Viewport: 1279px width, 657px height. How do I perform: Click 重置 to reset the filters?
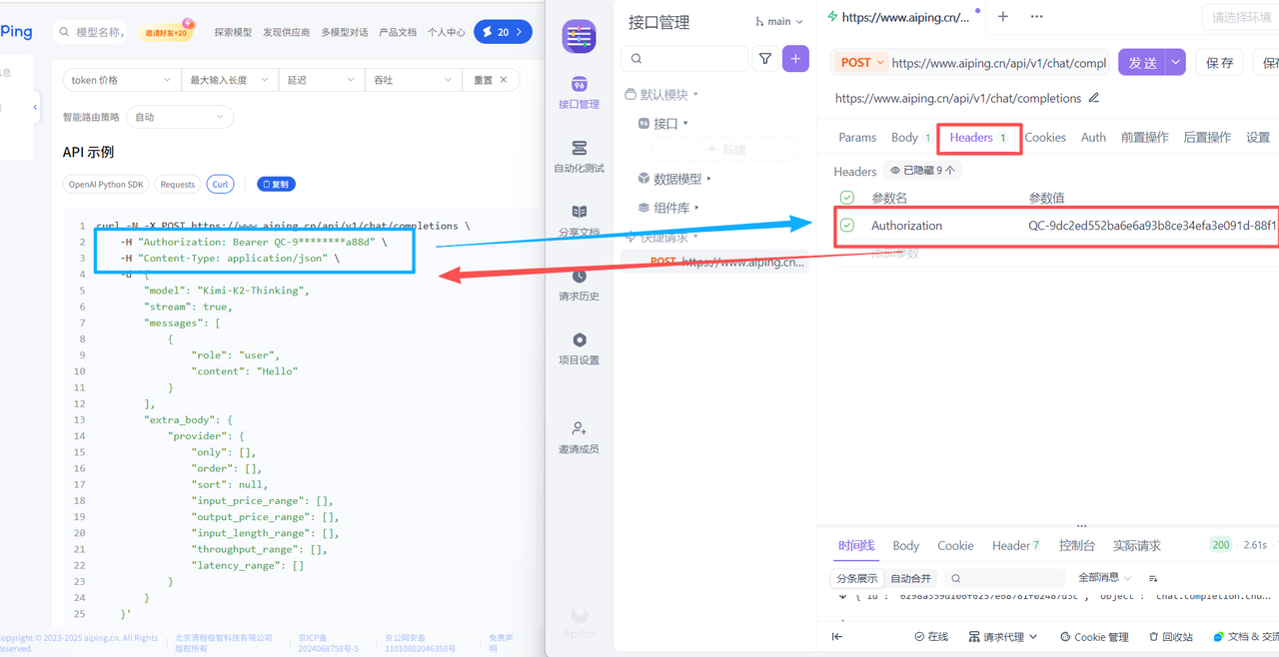491,80
